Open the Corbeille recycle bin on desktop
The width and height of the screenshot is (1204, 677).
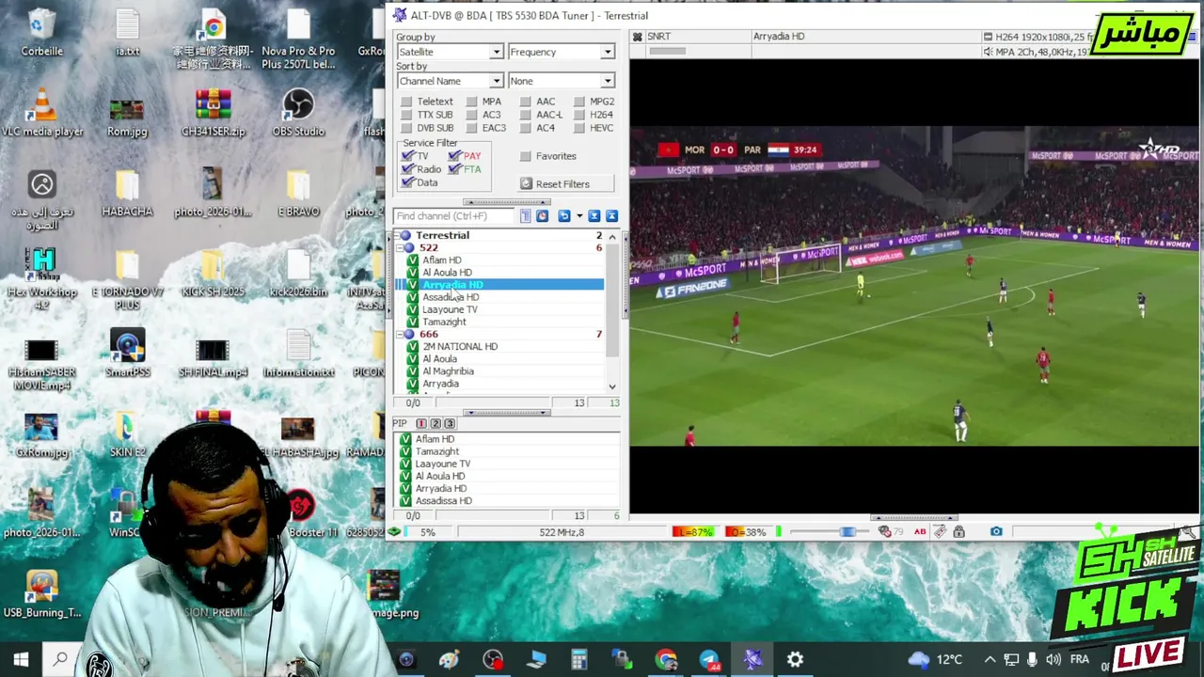tap(41, 33)
